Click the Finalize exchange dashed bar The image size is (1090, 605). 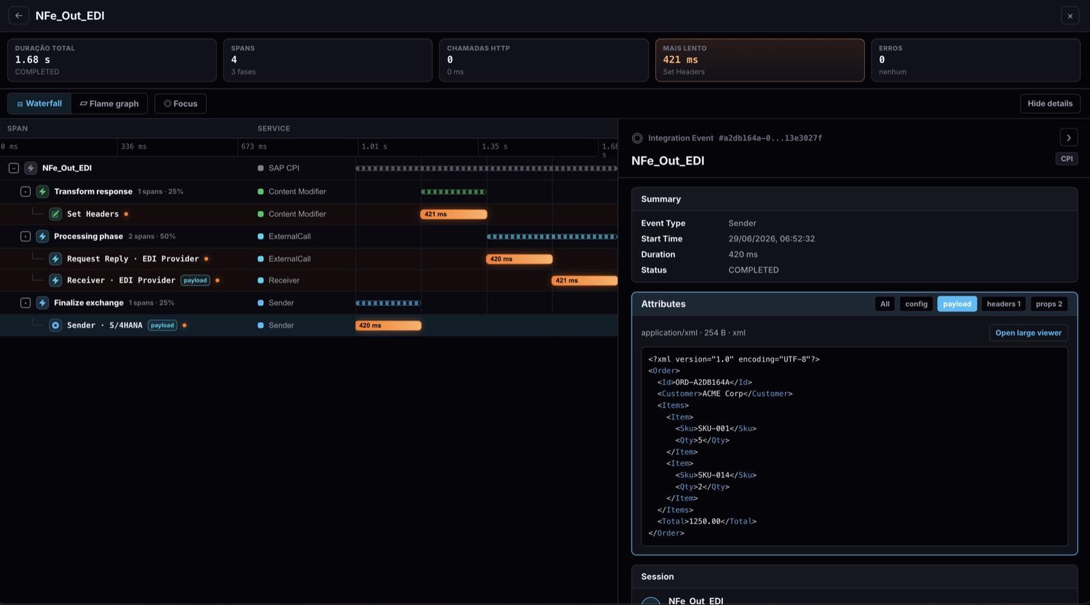click(x=388, y=303)
